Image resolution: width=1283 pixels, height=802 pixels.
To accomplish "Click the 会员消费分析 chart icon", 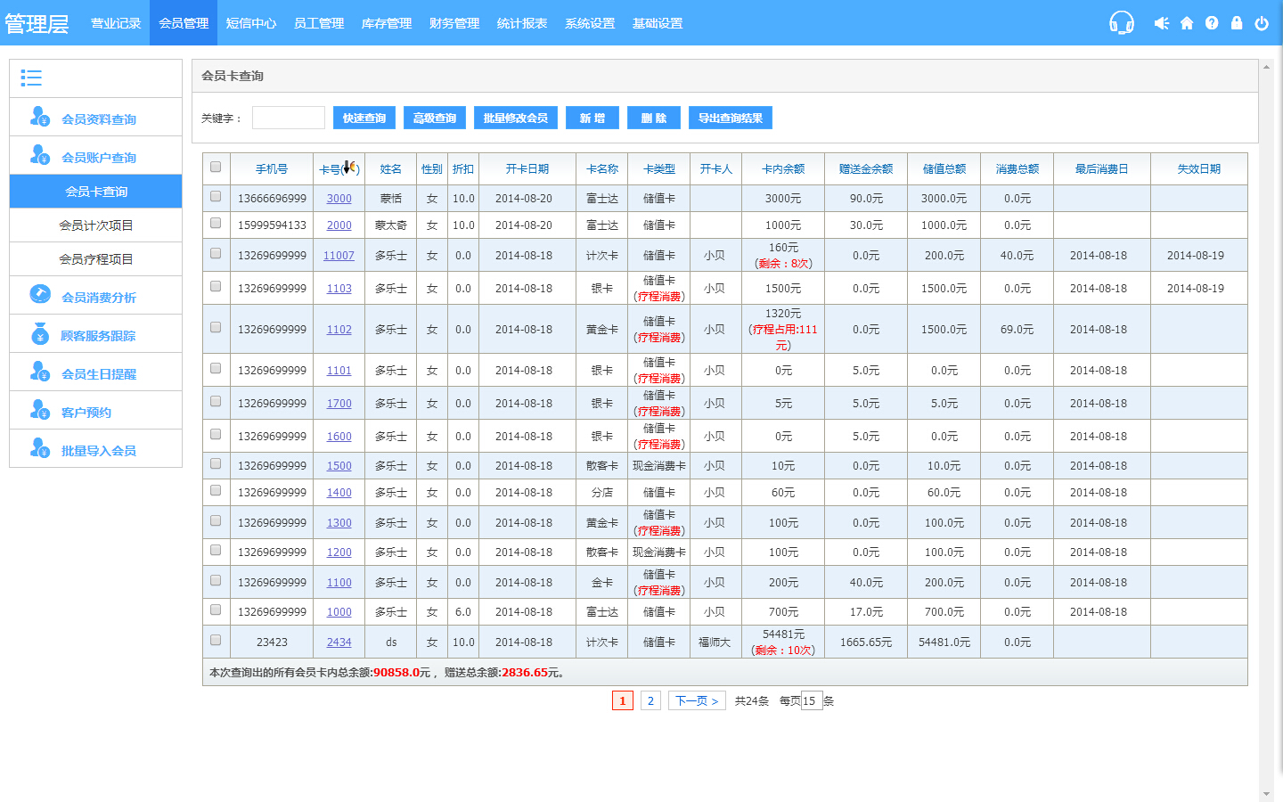I will click(40, 294).
